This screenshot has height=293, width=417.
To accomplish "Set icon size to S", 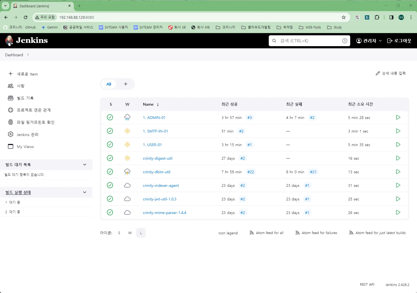I will pos(119,233).
